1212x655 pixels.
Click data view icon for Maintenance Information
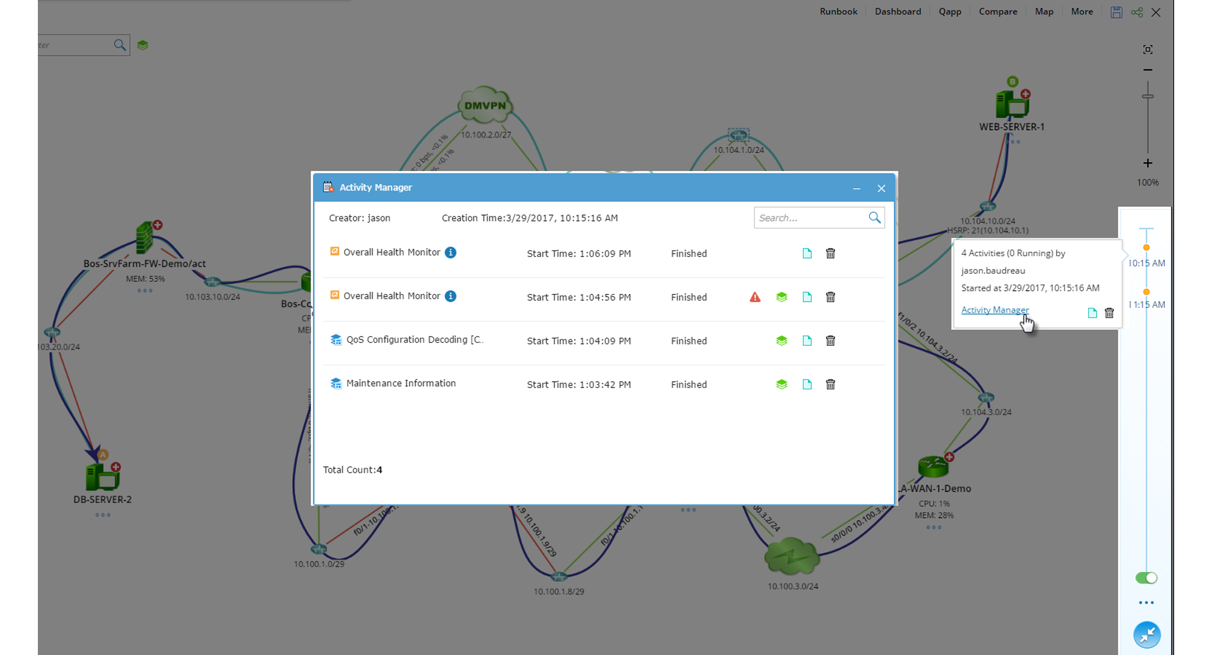[781, 384]
